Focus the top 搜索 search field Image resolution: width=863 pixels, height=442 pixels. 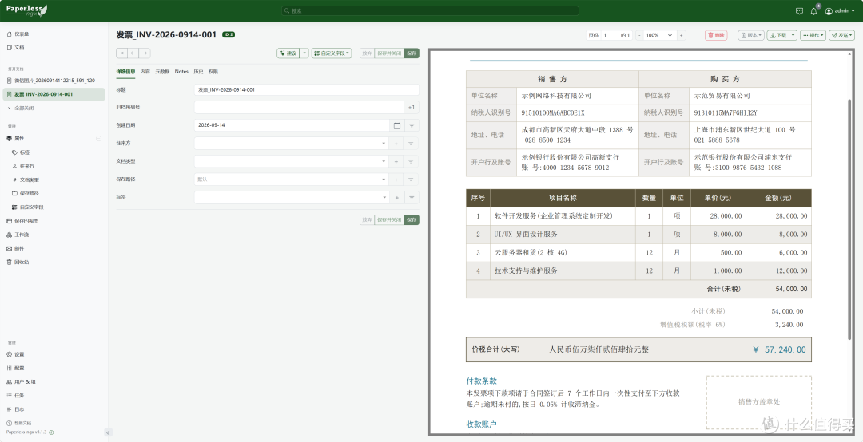tap(430, 10)
